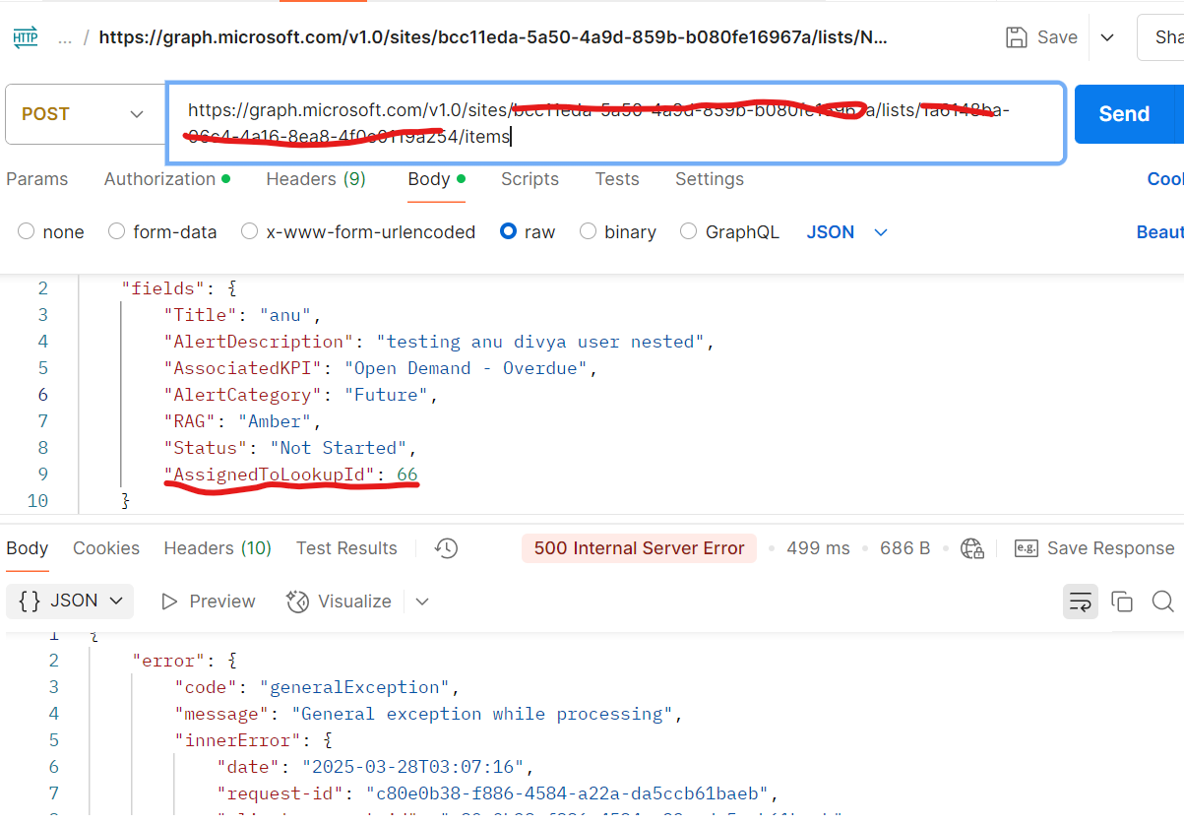The image size is (1184, 824).
Task: Click "General exception while processing" message
Action: tap(482, 714)
